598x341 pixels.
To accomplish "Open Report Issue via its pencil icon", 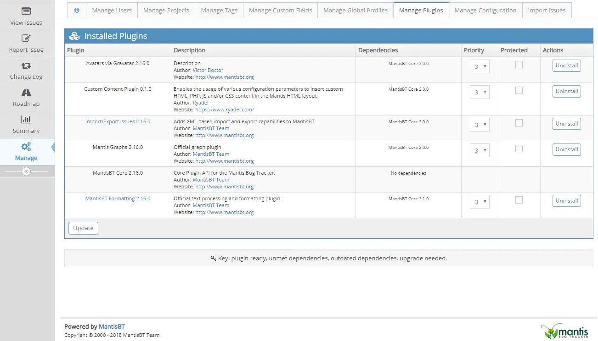I will 25,39.
